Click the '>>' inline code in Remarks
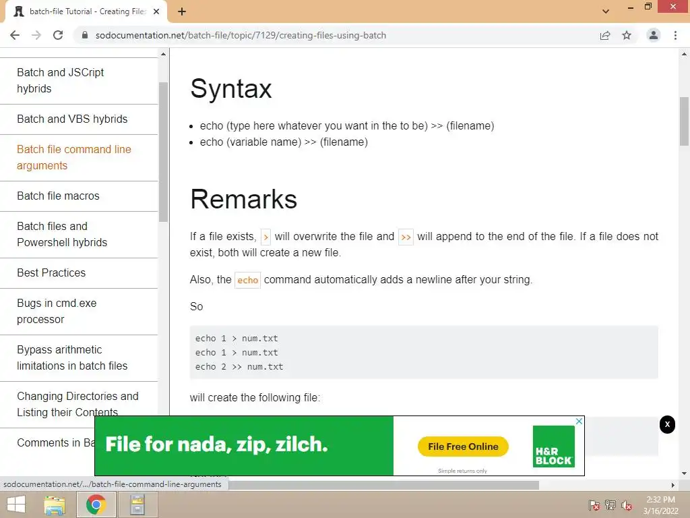The image size is (690, 518). pyautogui.click(x=406, y=237)
